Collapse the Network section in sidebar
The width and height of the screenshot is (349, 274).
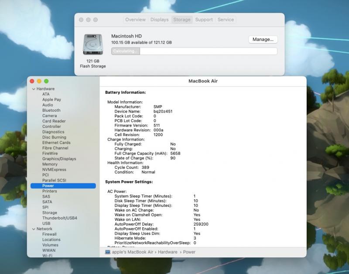point(34,229)
